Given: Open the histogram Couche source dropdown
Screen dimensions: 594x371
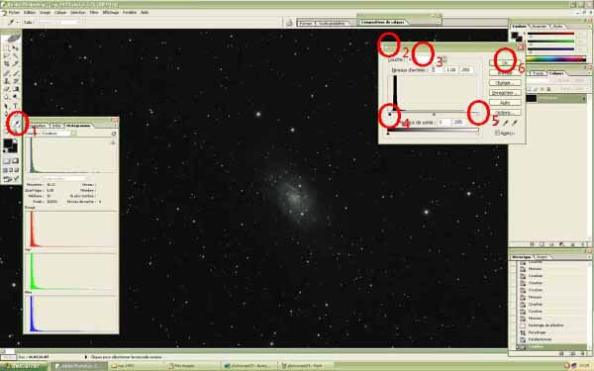Looking at the screenshot, I should 56,134.
